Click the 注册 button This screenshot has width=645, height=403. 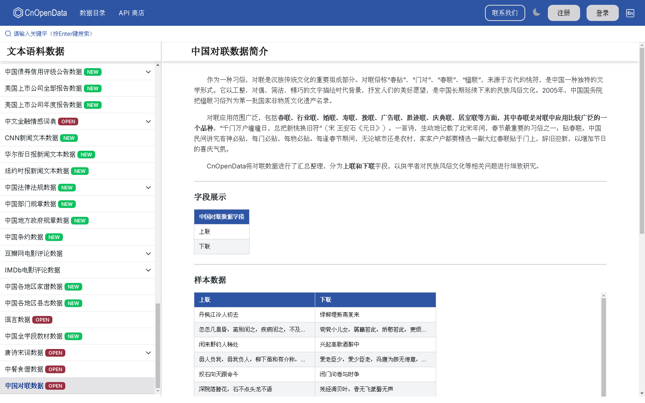(564, 13)
